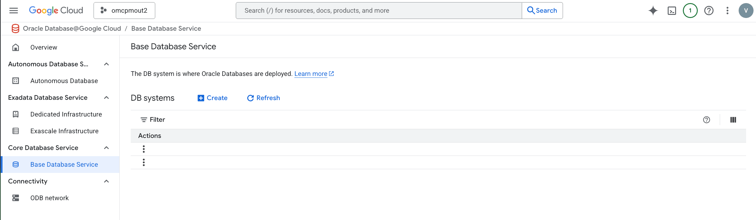756x220 pixels.
Task: Open the main navigation hamburger menu
Action: (x=14, y=11)
